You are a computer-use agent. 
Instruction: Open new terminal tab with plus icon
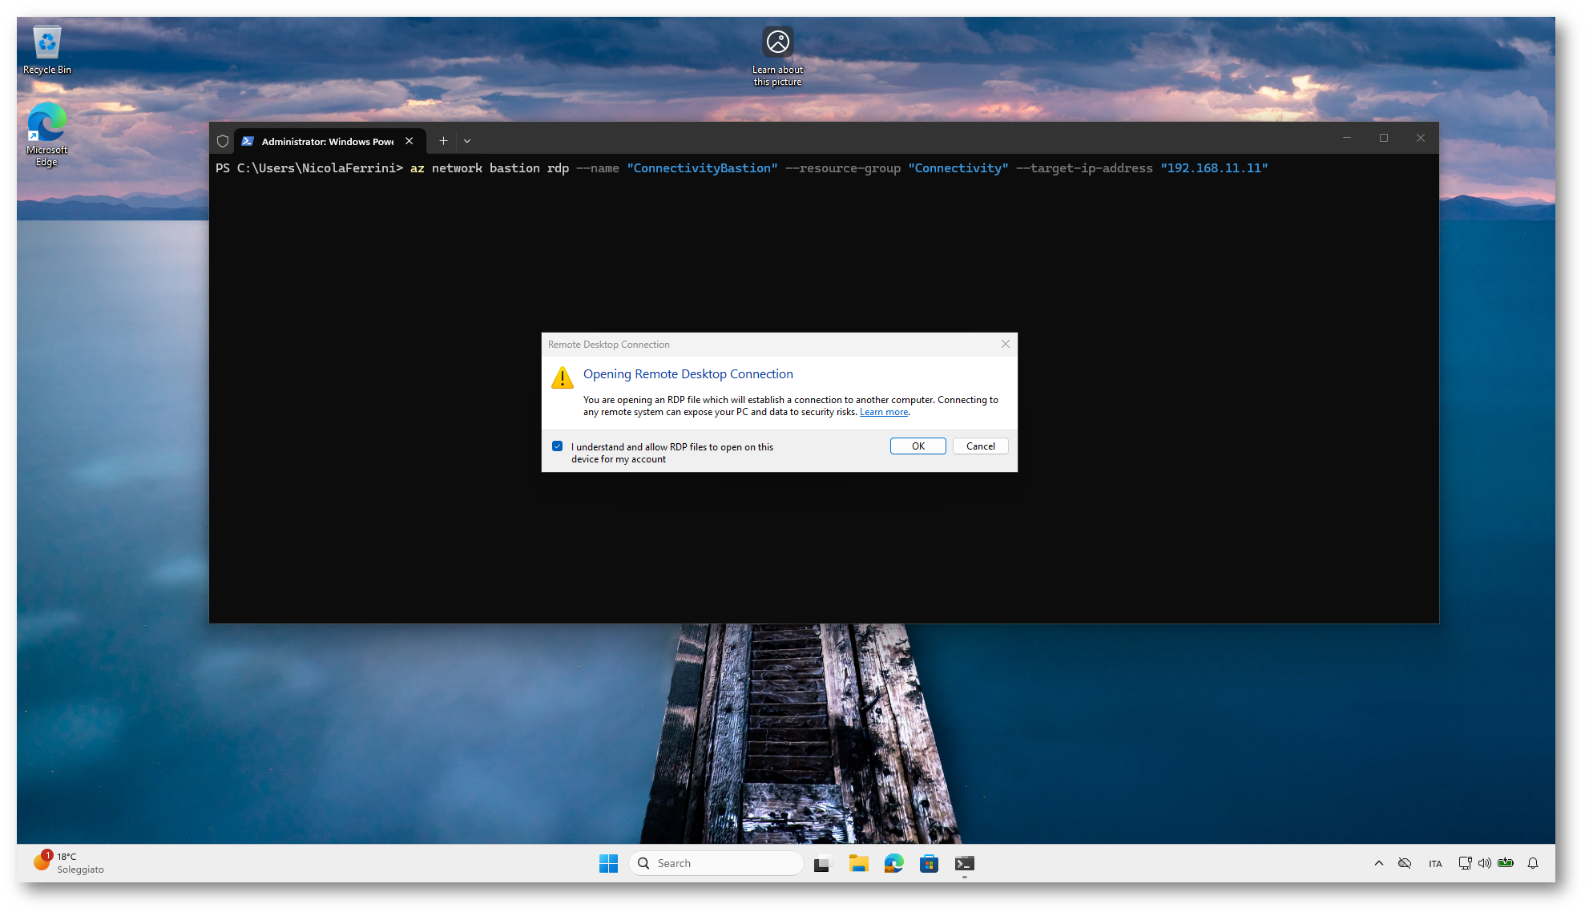(443, 141)
